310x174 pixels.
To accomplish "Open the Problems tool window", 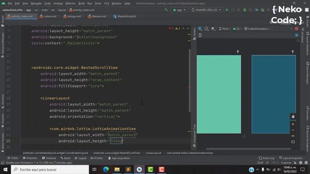I will (x=30, y=158).
